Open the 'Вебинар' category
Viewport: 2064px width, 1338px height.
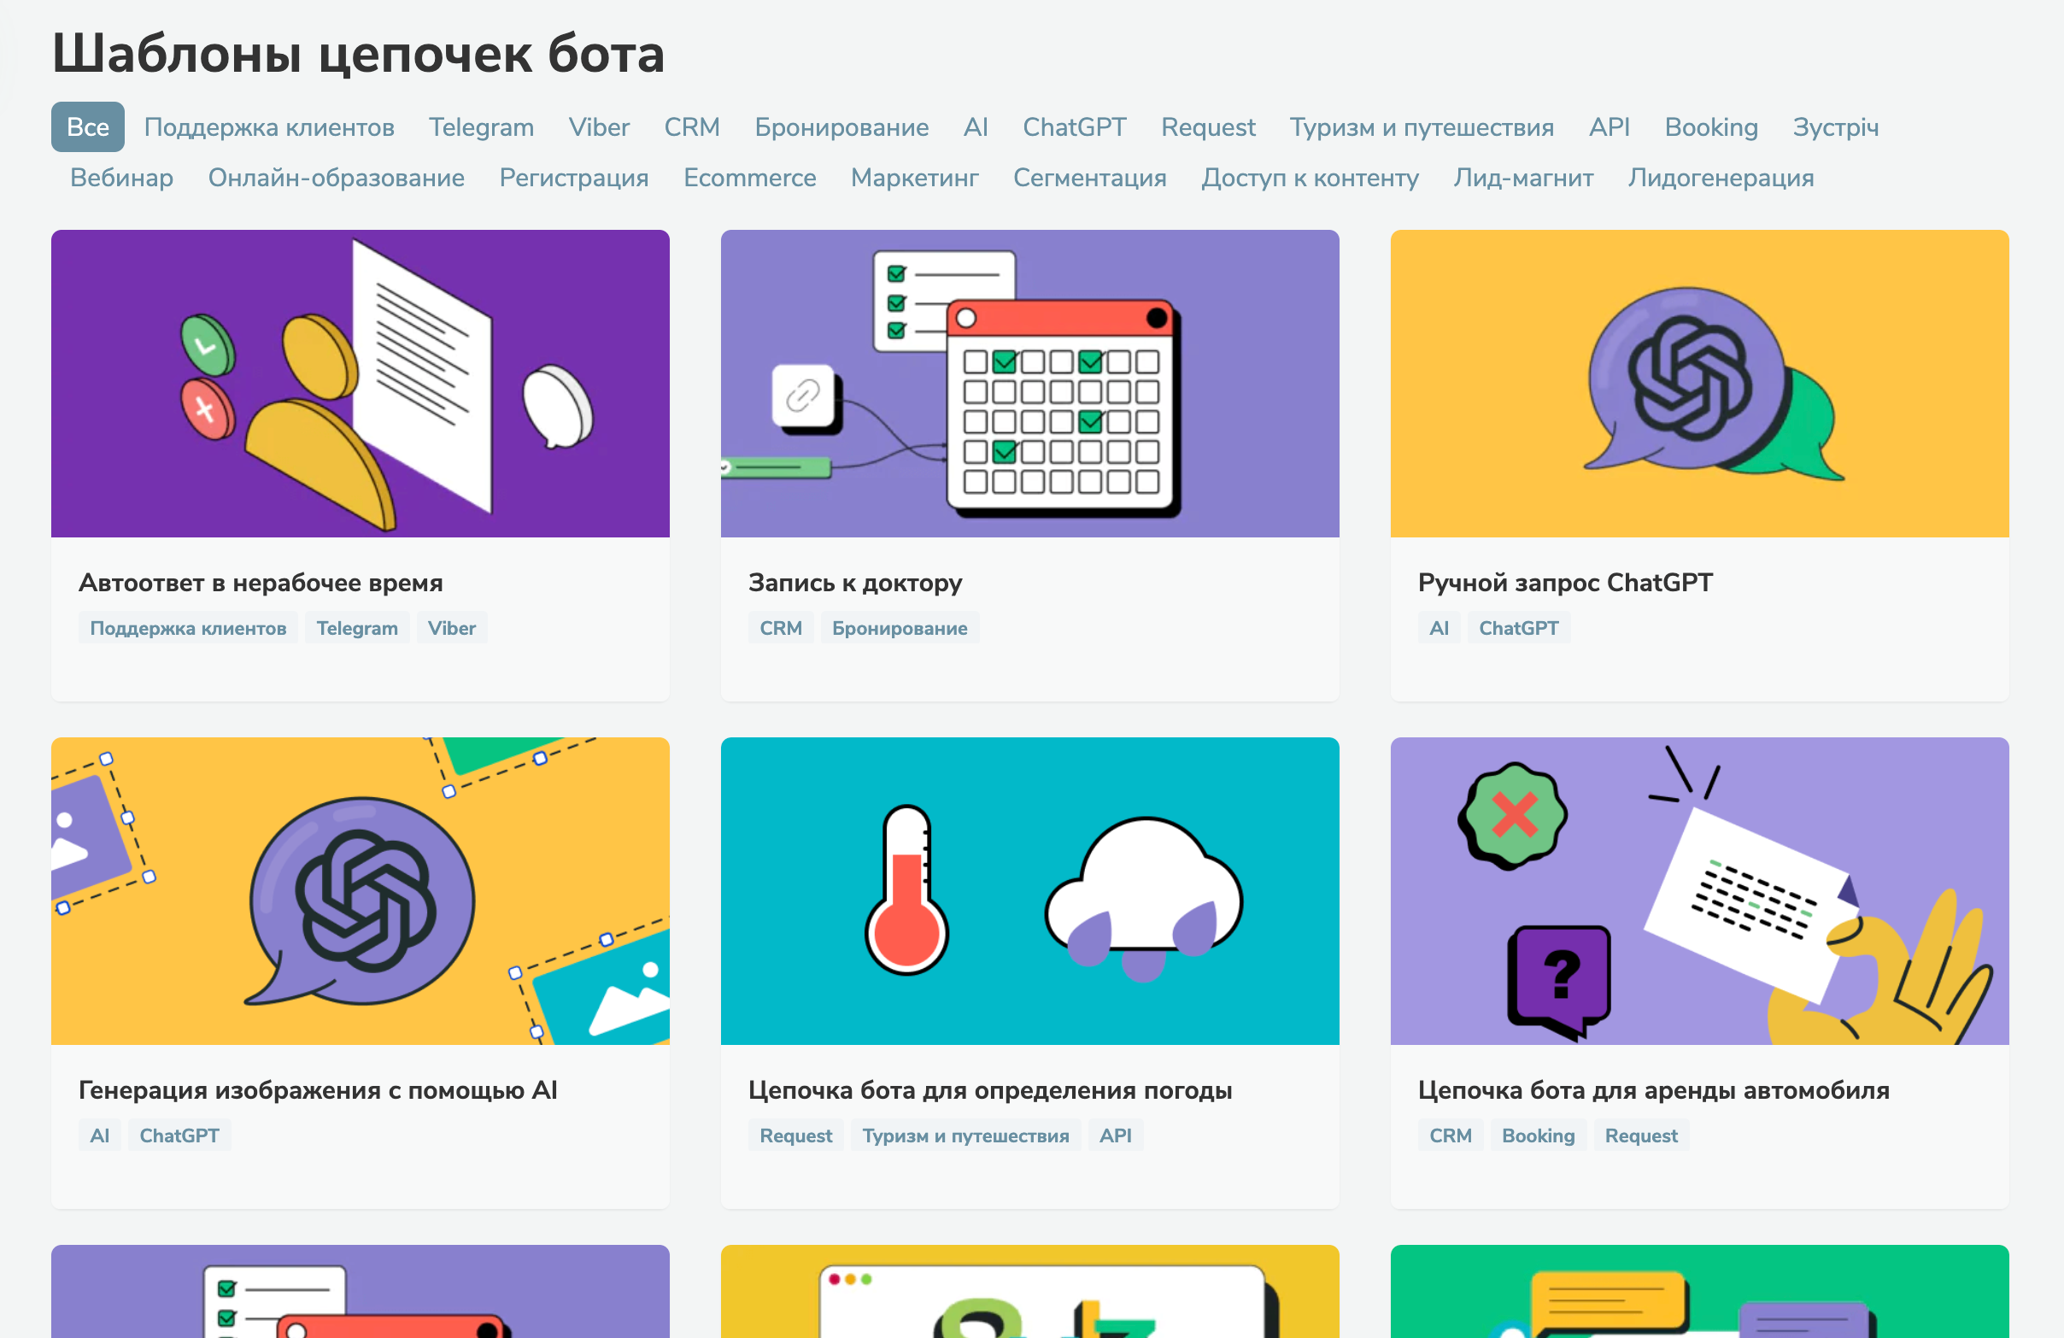(120, 178)
